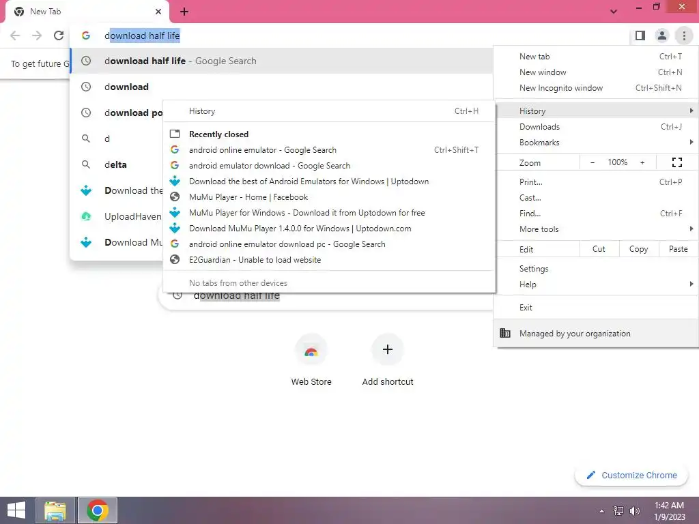Open New Incognito window
The width and height of the screenshot is (699, 524).
pos(596,88)
